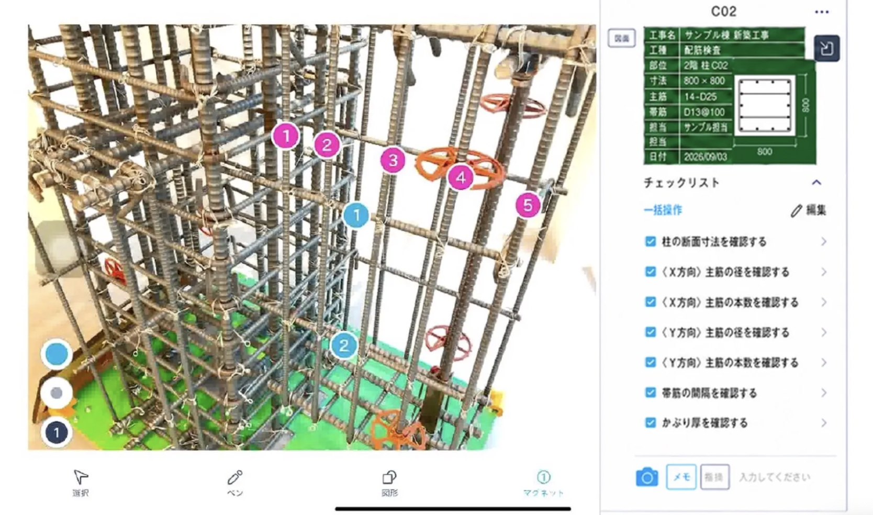Uncheck 柱の断面寸法を確認する checkbox
Screen dimensions: 873x515
(x=650, y=241)
